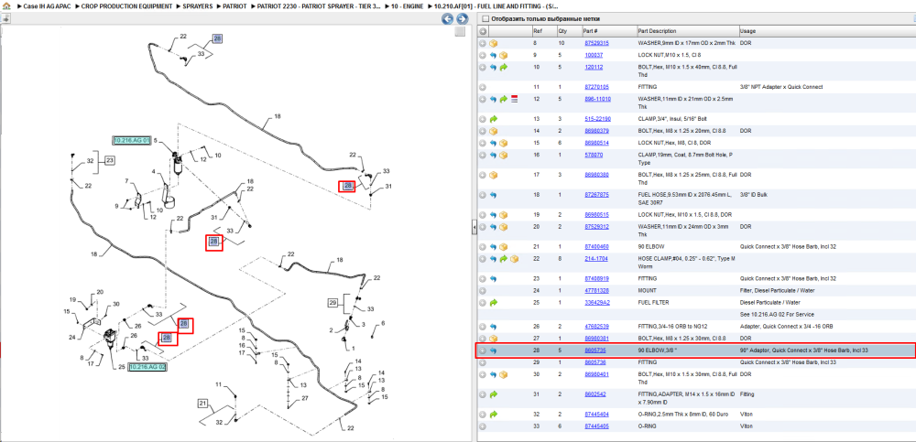Click blue arrow icon on Ref 15 row
Image resolution: width=916 pixels, height=442 pixels.
(x=493, y=143)
